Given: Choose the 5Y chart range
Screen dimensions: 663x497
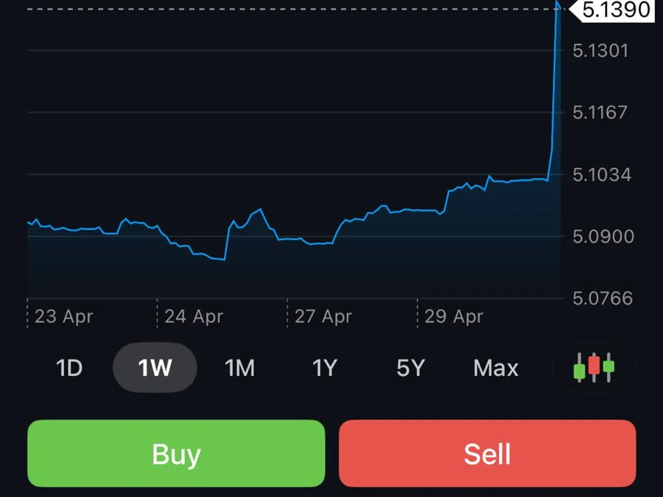Looking at the screenshot, I should pyautogui.click(x=410, y=368).
